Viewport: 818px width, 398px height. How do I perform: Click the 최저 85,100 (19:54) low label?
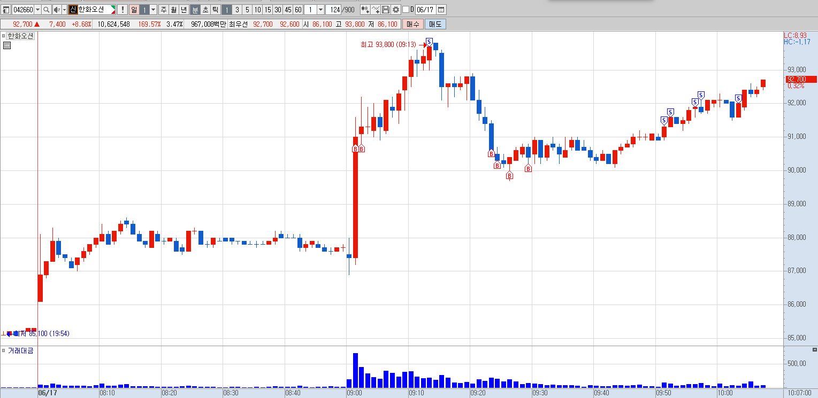click(x=41, y=333)
